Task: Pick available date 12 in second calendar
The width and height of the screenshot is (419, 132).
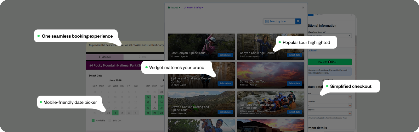Action: (148, 102)
